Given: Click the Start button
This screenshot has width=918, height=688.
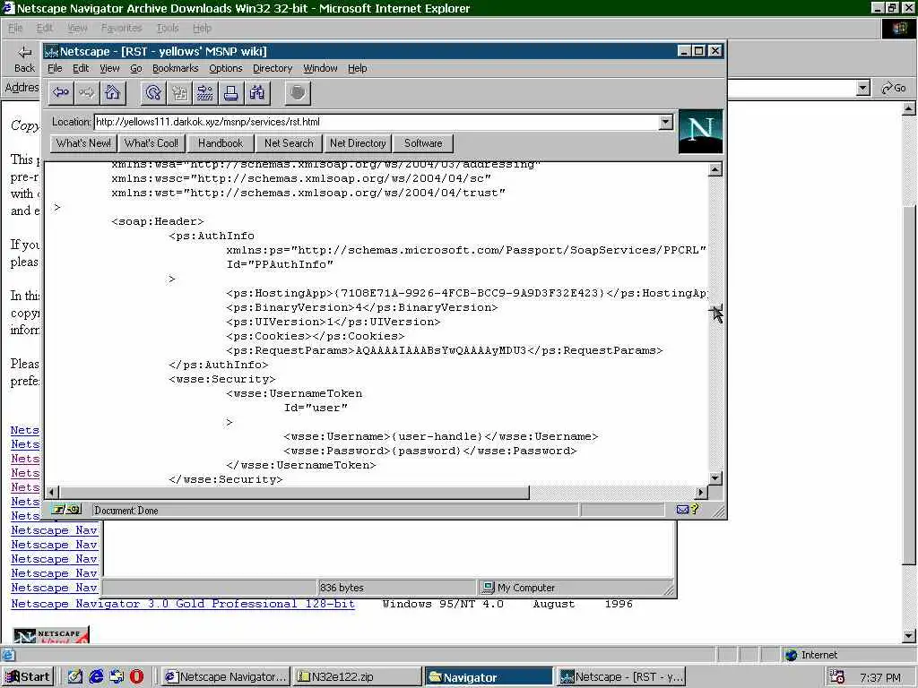Looking at the screenshot, I should point(28,677).
